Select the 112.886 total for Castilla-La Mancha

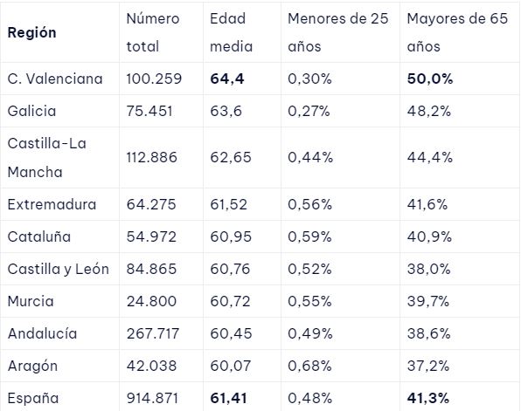click(152, 157)
